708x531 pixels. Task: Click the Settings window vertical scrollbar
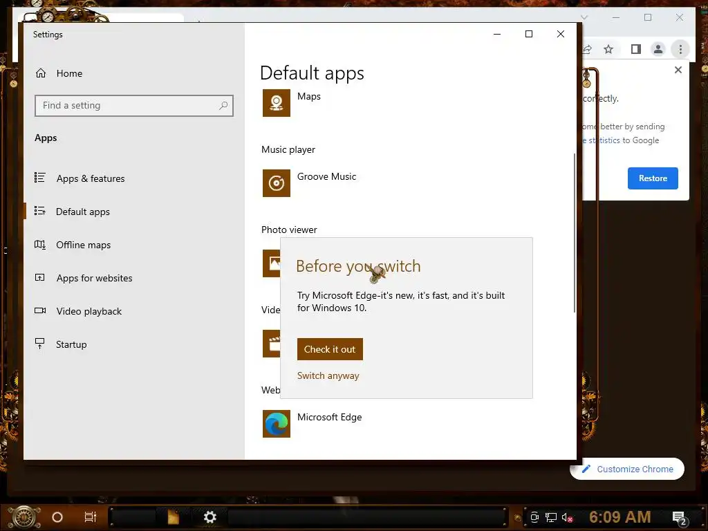(575, 232)
